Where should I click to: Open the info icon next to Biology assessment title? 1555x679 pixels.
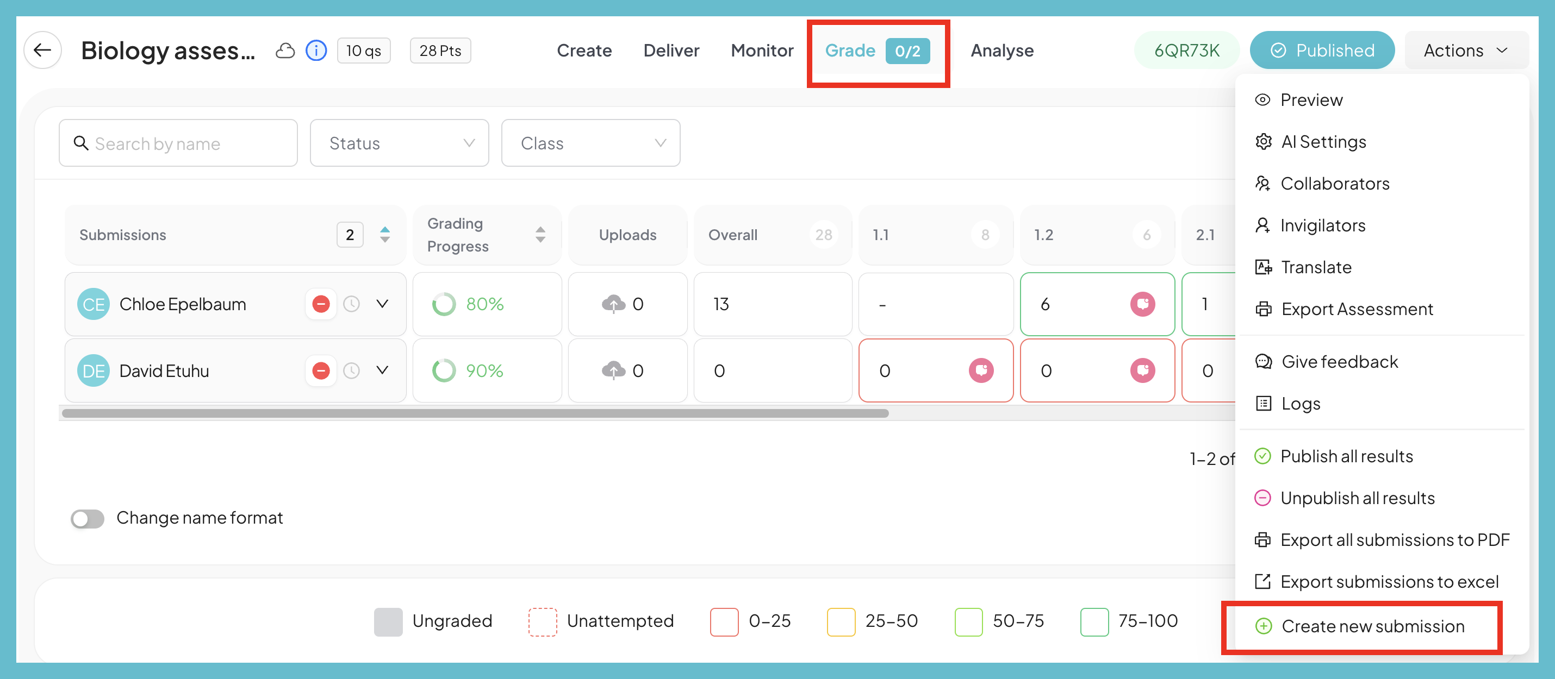coord(316,51)
